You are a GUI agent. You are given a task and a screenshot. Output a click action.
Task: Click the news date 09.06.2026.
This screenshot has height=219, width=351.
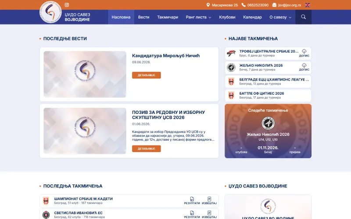[x=141, y=62]
